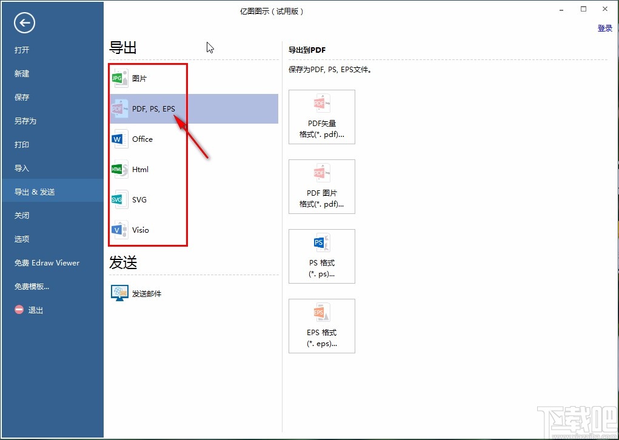Click the Html export icon
The height and width of the screenshot is (440, 619).
119,169
